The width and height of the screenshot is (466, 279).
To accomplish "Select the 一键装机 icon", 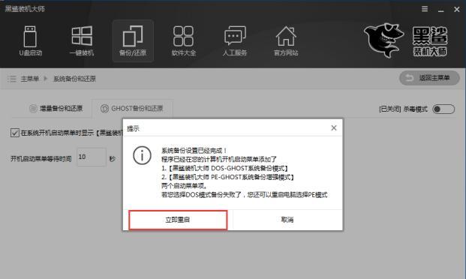I will point(82,41).
